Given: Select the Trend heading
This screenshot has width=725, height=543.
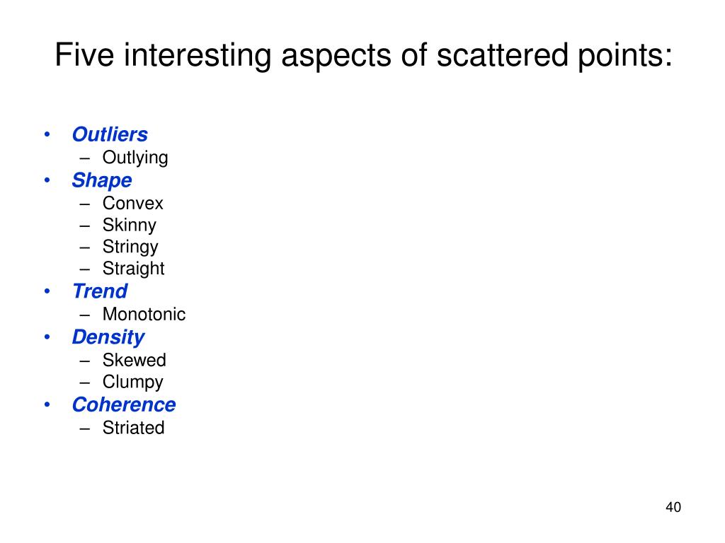Looking at the screenshot, I should pos(100,291).
